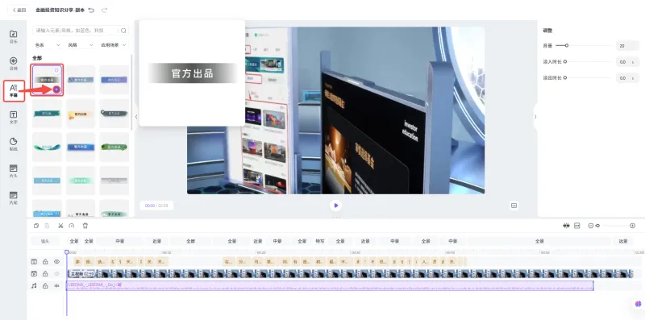Click the fade-out duration value field
645x320 pixels.
click(628, 77)
